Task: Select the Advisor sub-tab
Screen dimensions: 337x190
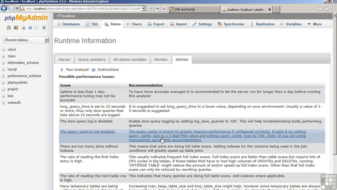Action: click(x=182, y=59)
